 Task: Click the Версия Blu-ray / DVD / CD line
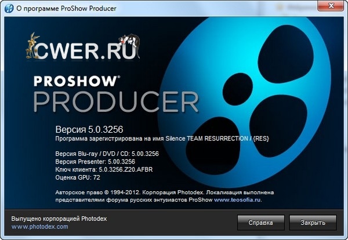tap(107, 154)
